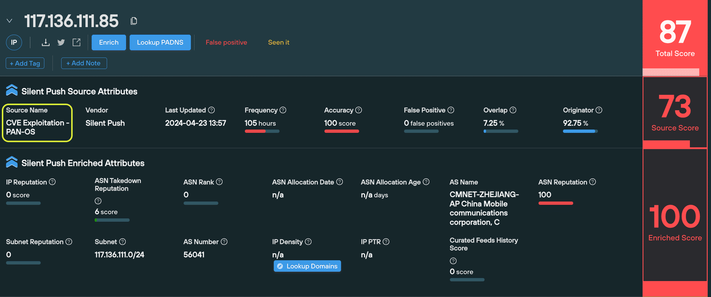Open the Curated Feeds History Score help icon
Image resolution: width=711 pixels, height=297 pixels.
(x=453, y=261)
